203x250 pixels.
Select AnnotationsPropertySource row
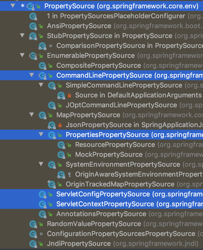coord(102,214)
